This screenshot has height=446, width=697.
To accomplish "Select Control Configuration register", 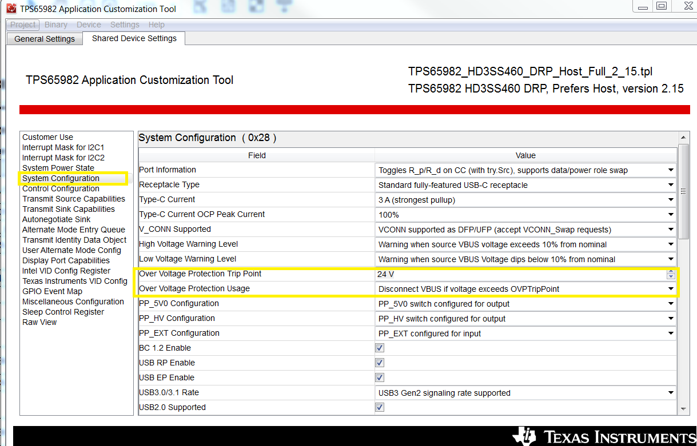I will coord(61,188).
